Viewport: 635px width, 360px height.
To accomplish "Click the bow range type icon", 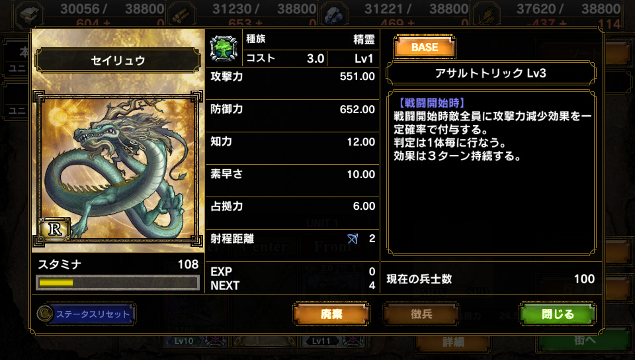I will [353, 238].
